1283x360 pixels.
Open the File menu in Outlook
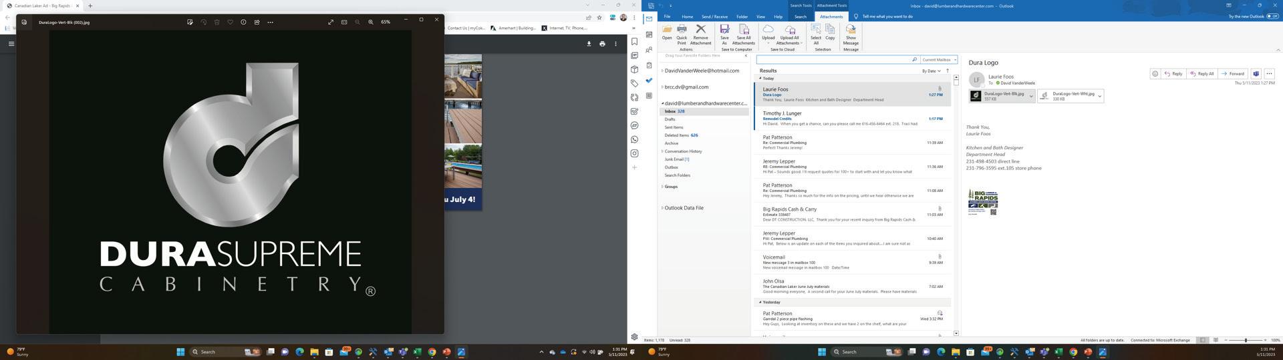667,17
